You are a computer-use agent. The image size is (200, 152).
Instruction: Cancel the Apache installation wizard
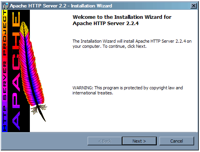coord(176,141)
